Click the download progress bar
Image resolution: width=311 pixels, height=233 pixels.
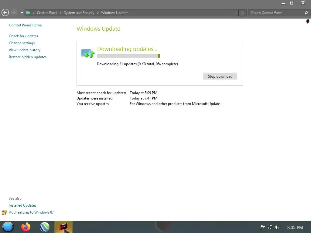pos(128,56)
